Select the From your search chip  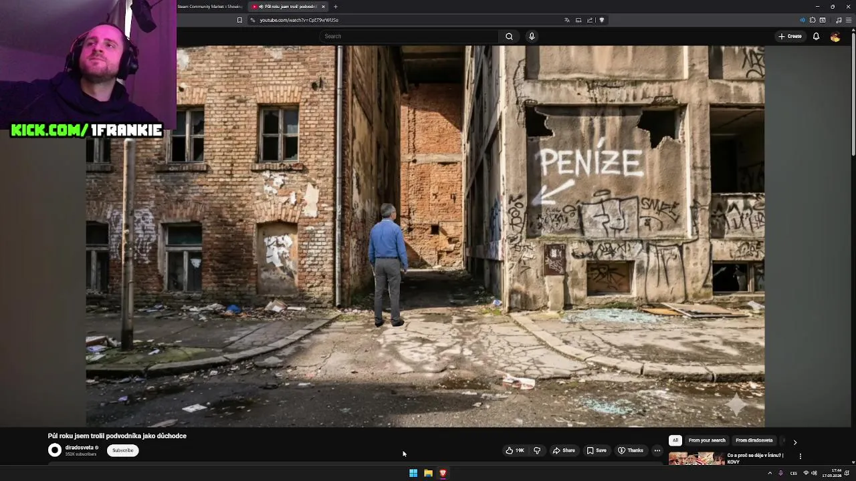point(707,440)
